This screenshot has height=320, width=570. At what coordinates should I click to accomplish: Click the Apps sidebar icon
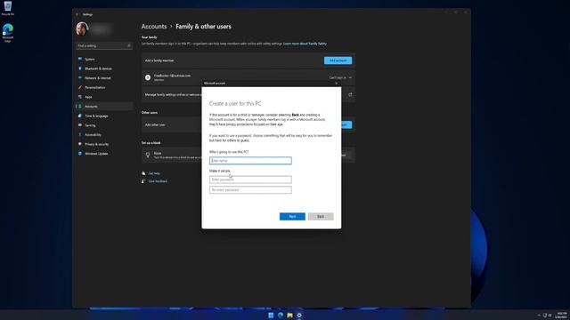point(80,97)
